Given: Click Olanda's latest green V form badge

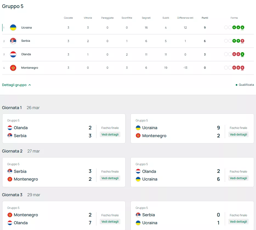Looking at the screenshot, I should coord(243,54).
